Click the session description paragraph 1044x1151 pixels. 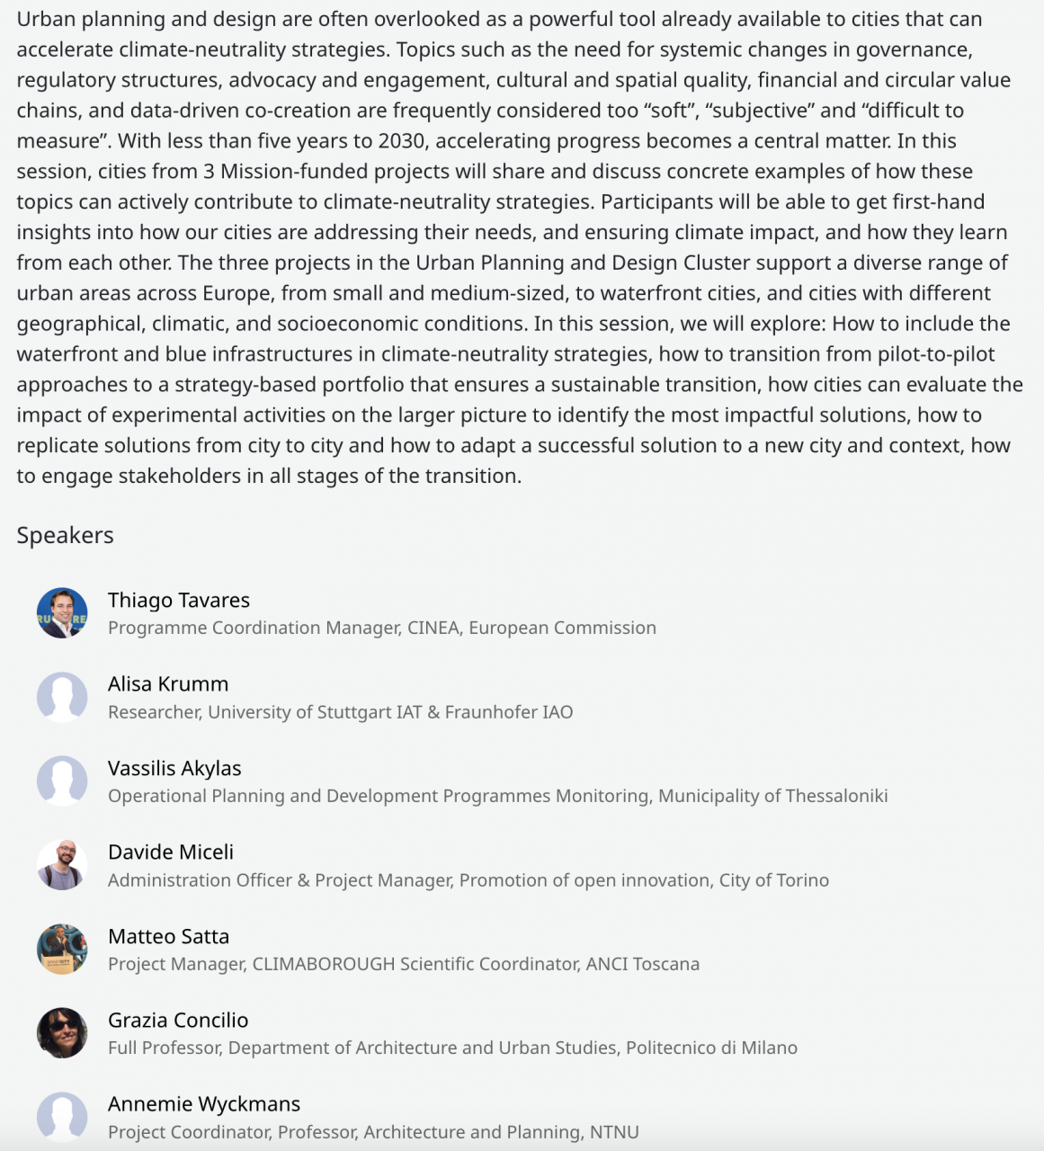click(520, 247)
